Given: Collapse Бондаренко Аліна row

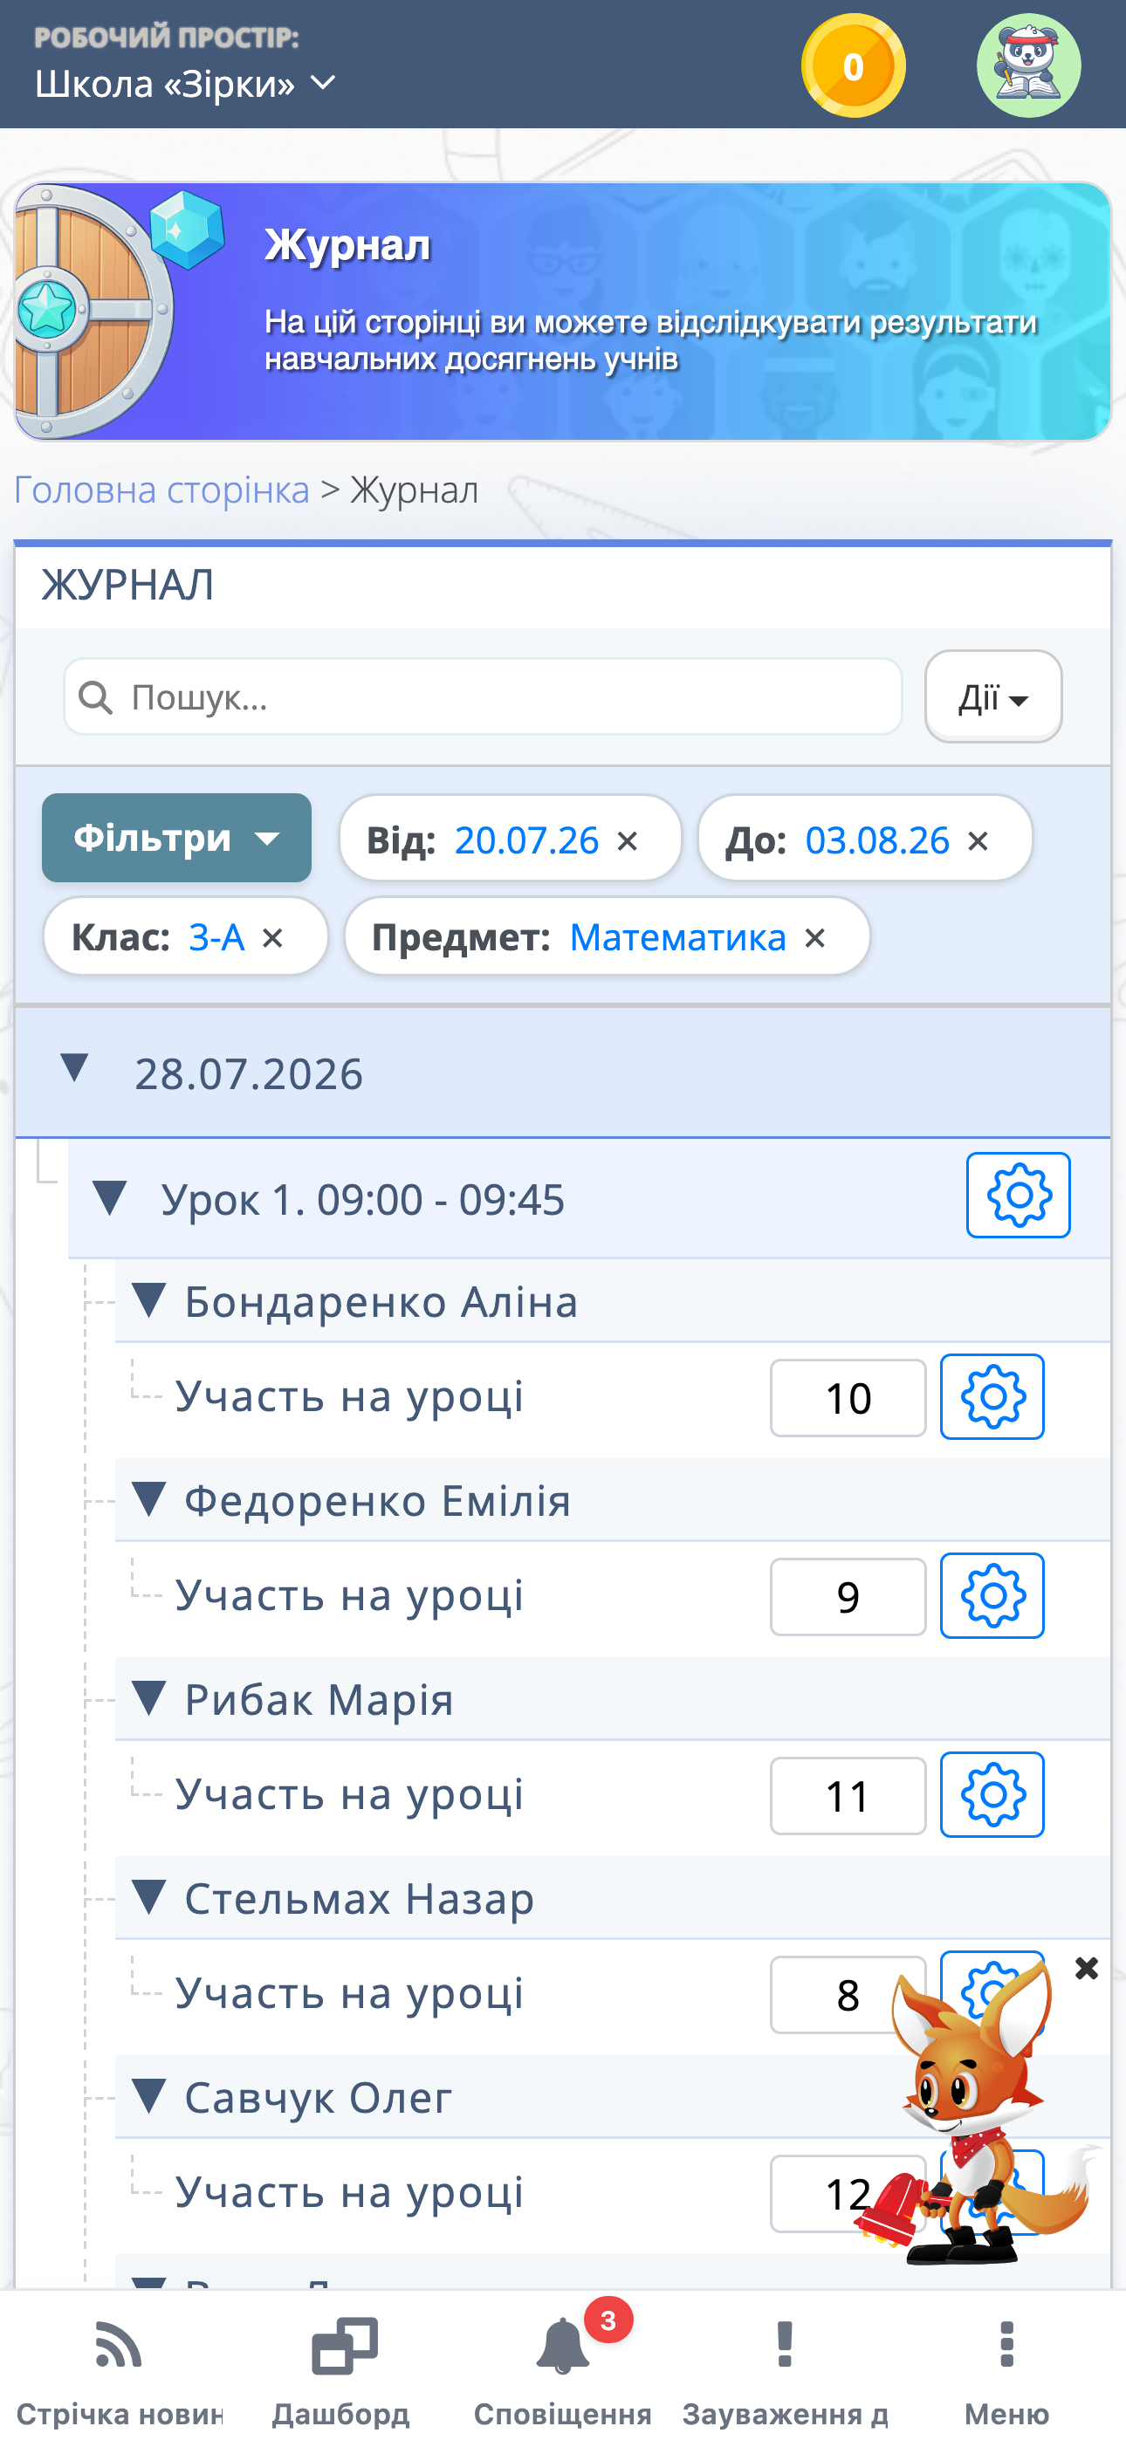Looking at the screenshot, I should 148,1300.
